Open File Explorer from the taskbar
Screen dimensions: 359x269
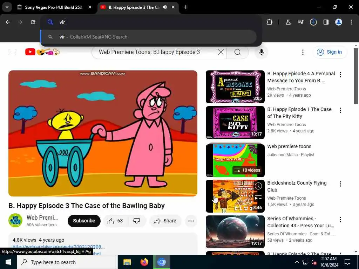[x=127, y=262]
